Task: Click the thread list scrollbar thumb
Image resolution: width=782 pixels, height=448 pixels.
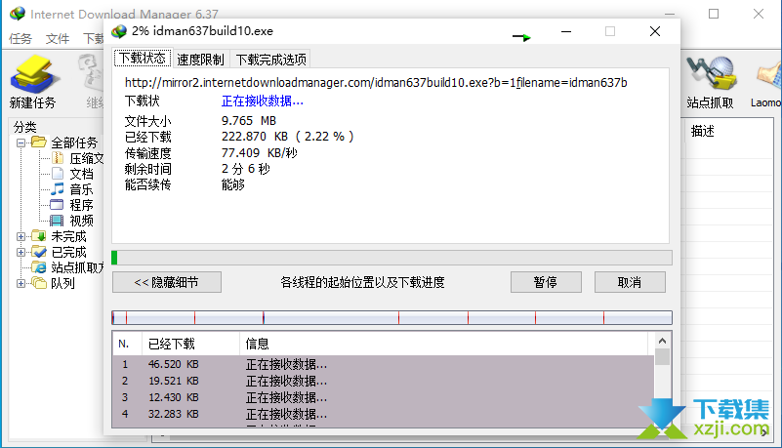Action: coord(662,357)
